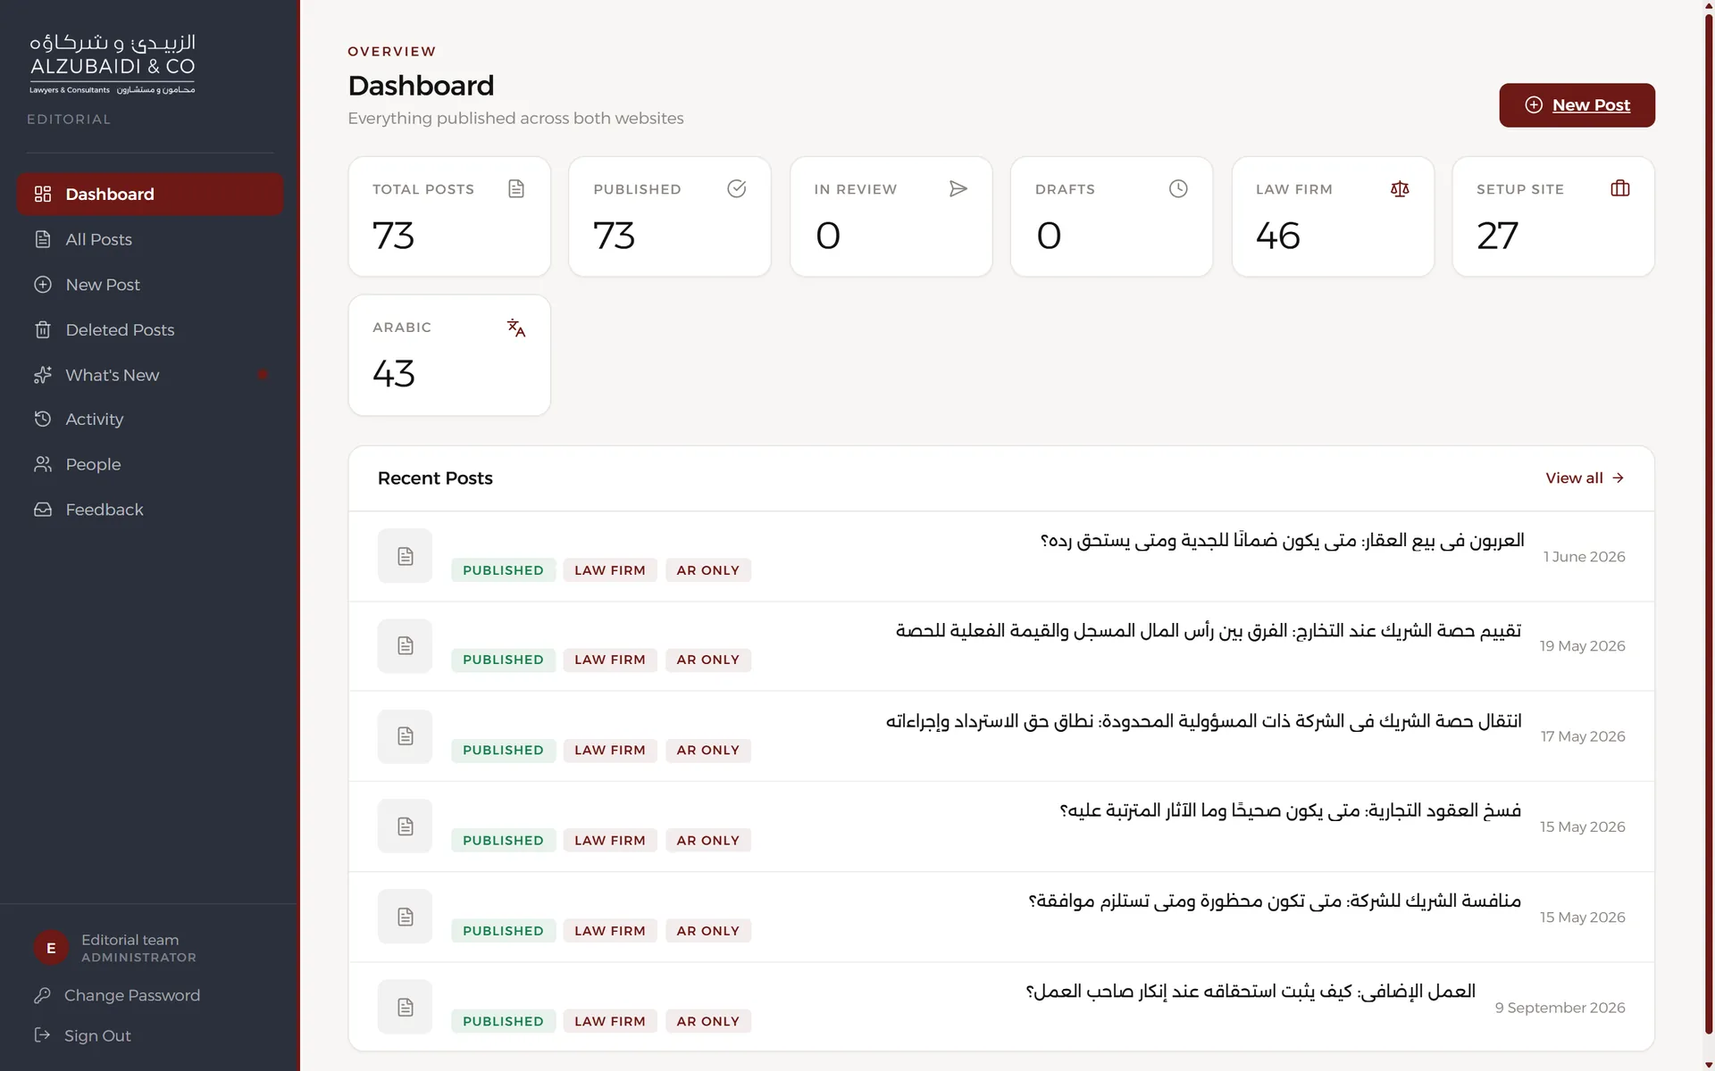Screen dimensions: 1715x1071
Task: Open New Post from the sidebar
Action: 149,285
